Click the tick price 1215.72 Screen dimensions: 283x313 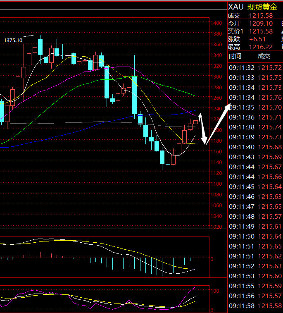coord(270,68)
